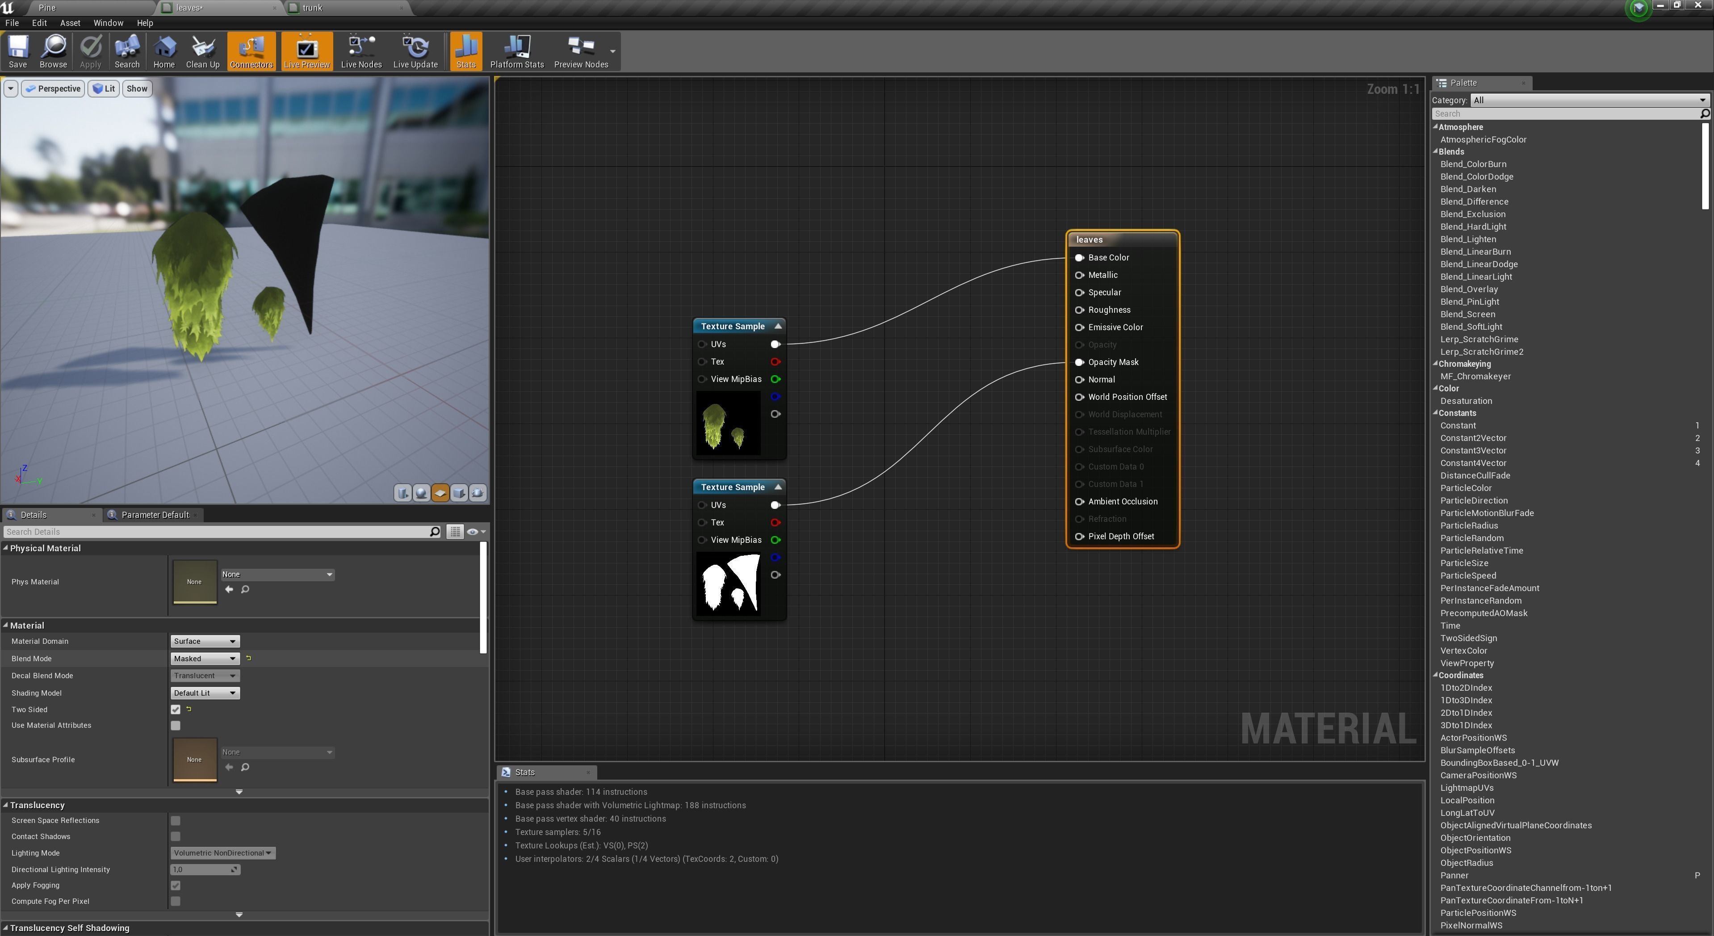This screenshot has height=936, width=1714.
Task: Click the Show viewport button
Action: 137,88
